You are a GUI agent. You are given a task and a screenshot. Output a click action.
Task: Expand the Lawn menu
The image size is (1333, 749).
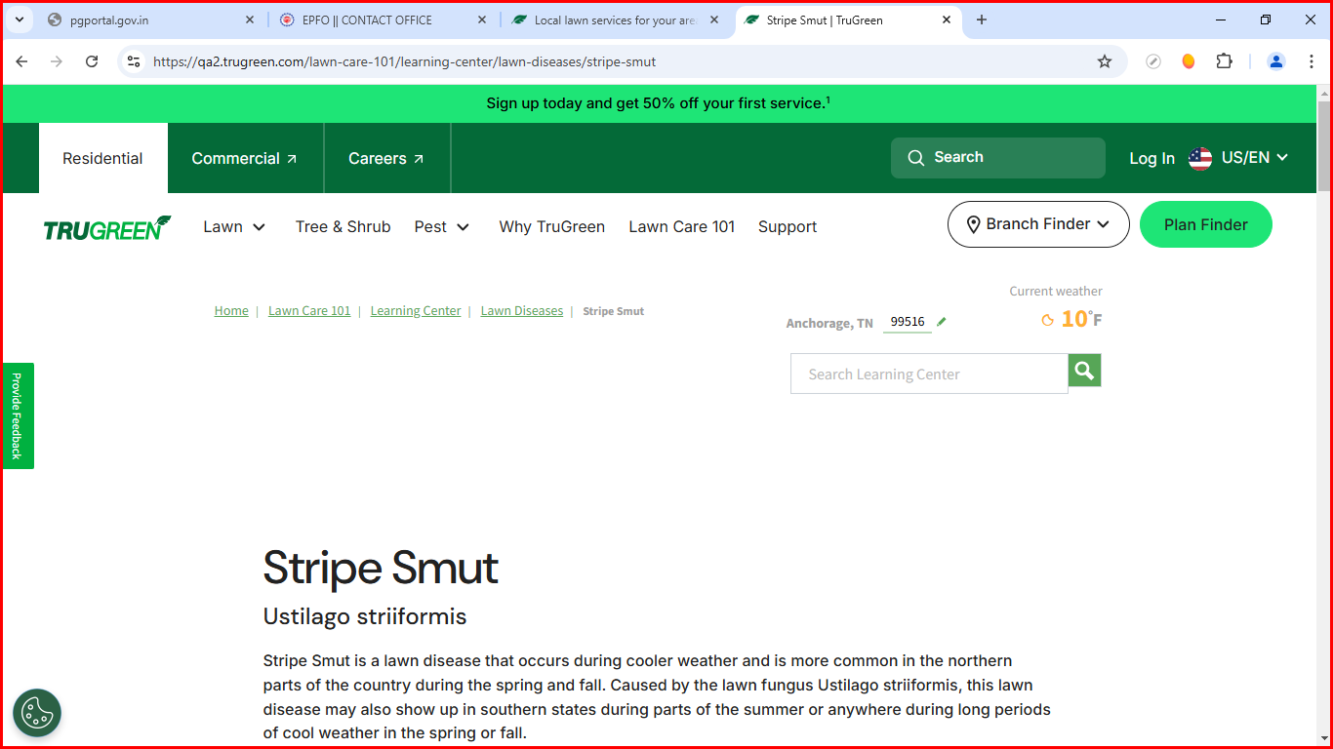tap(234, 226)
